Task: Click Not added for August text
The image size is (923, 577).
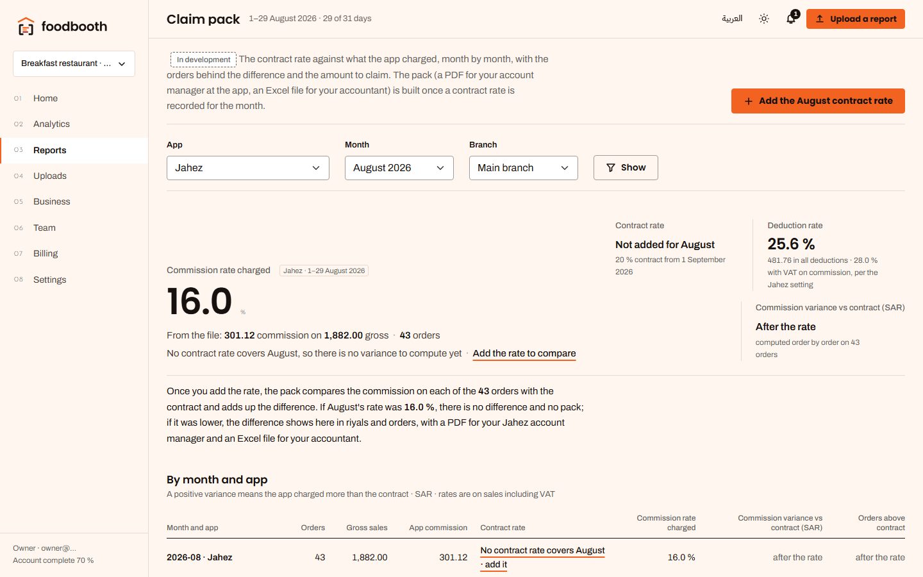Action: pyautogui.click(x=665, y=244)
